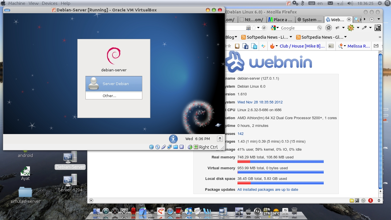This screenshot has height=220, width=391.
Task: Open the simulasi-server desktop folder
Action: pyautogui.click(x=25, y=195)
